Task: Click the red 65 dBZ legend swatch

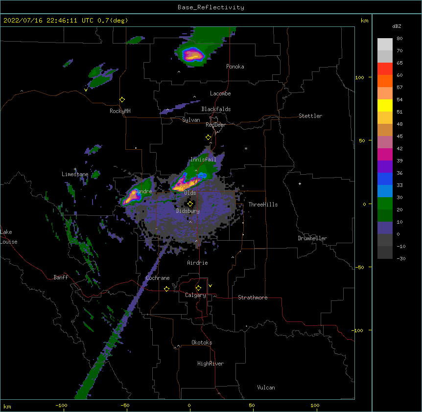Action: (385, 69)
